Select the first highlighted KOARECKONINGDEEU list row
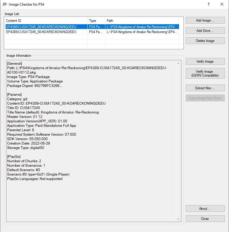Image resolution: width=229 pixels, height=232 pixels. (x=92, y=27)
